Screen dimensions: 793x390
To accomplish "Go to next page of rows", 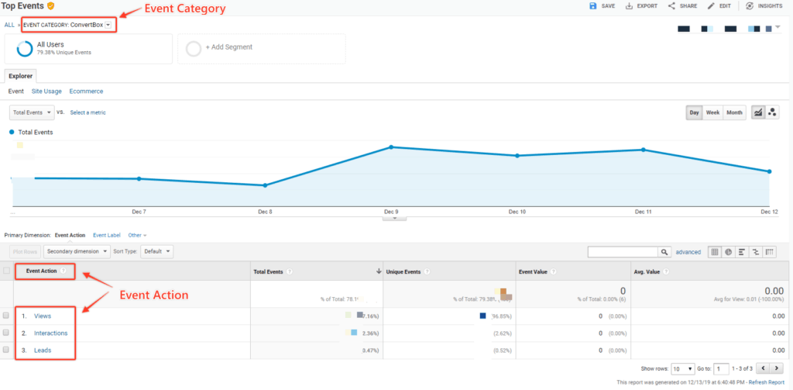I will coord(776,368).
